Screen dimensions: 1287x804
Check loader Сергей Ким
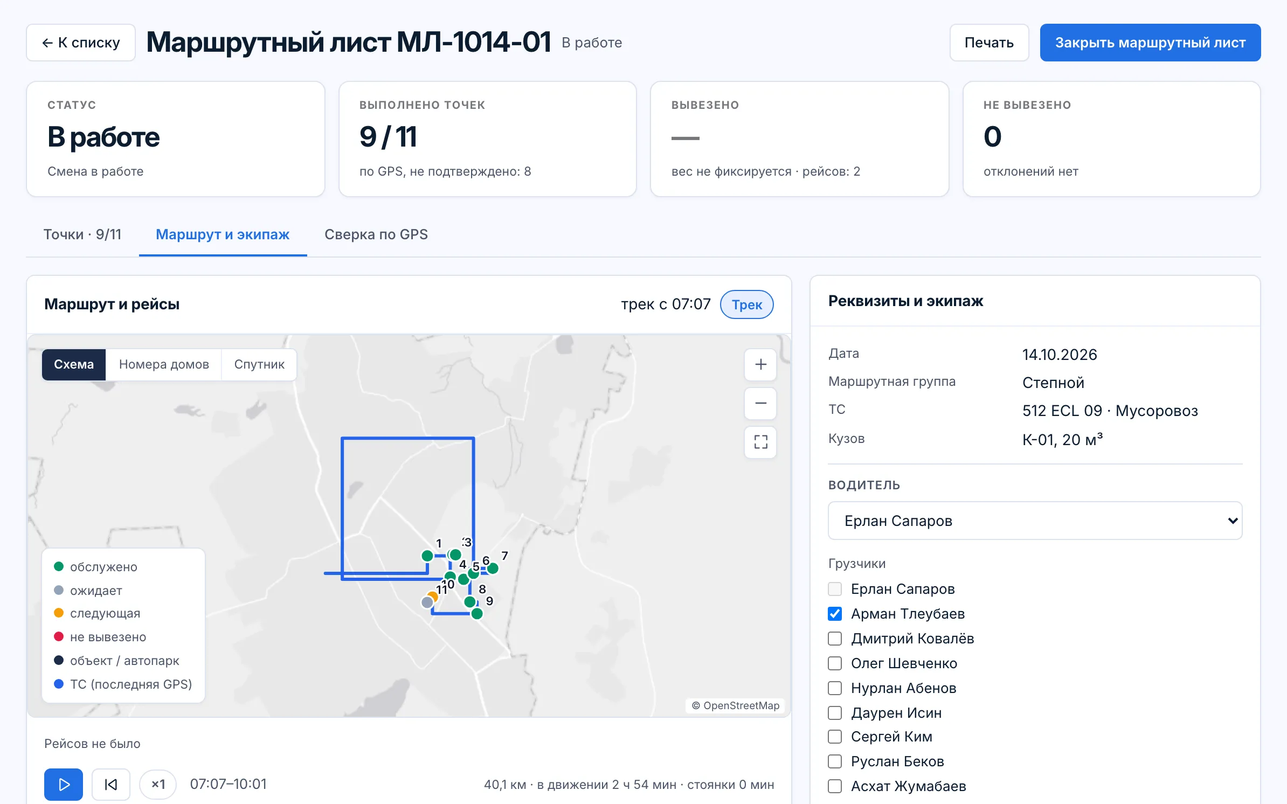point(835,737)
